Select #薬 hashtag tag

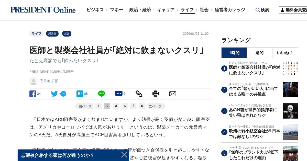[x=67, y=34]
